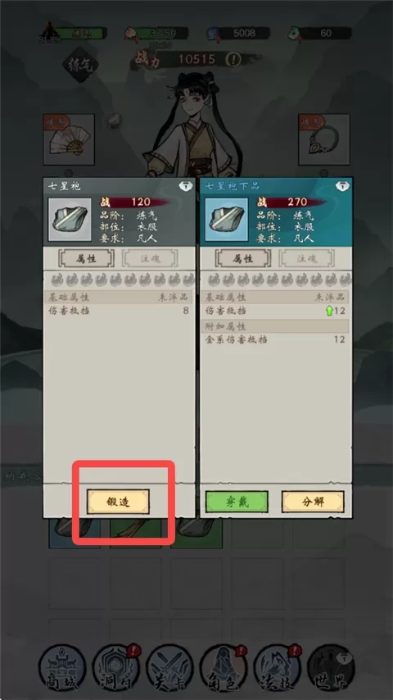Viewport: 393px width, 700px height.
Task: Select 属性 tab in 七星袍下品 panel
Action: tap(243, 258)
